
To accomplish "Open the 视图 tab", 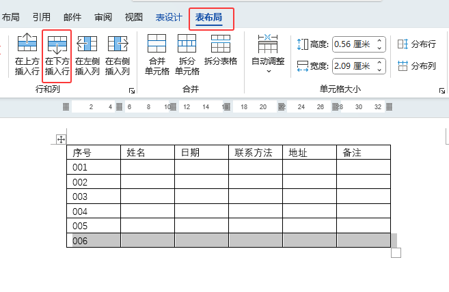I will (x=134, y=18).
